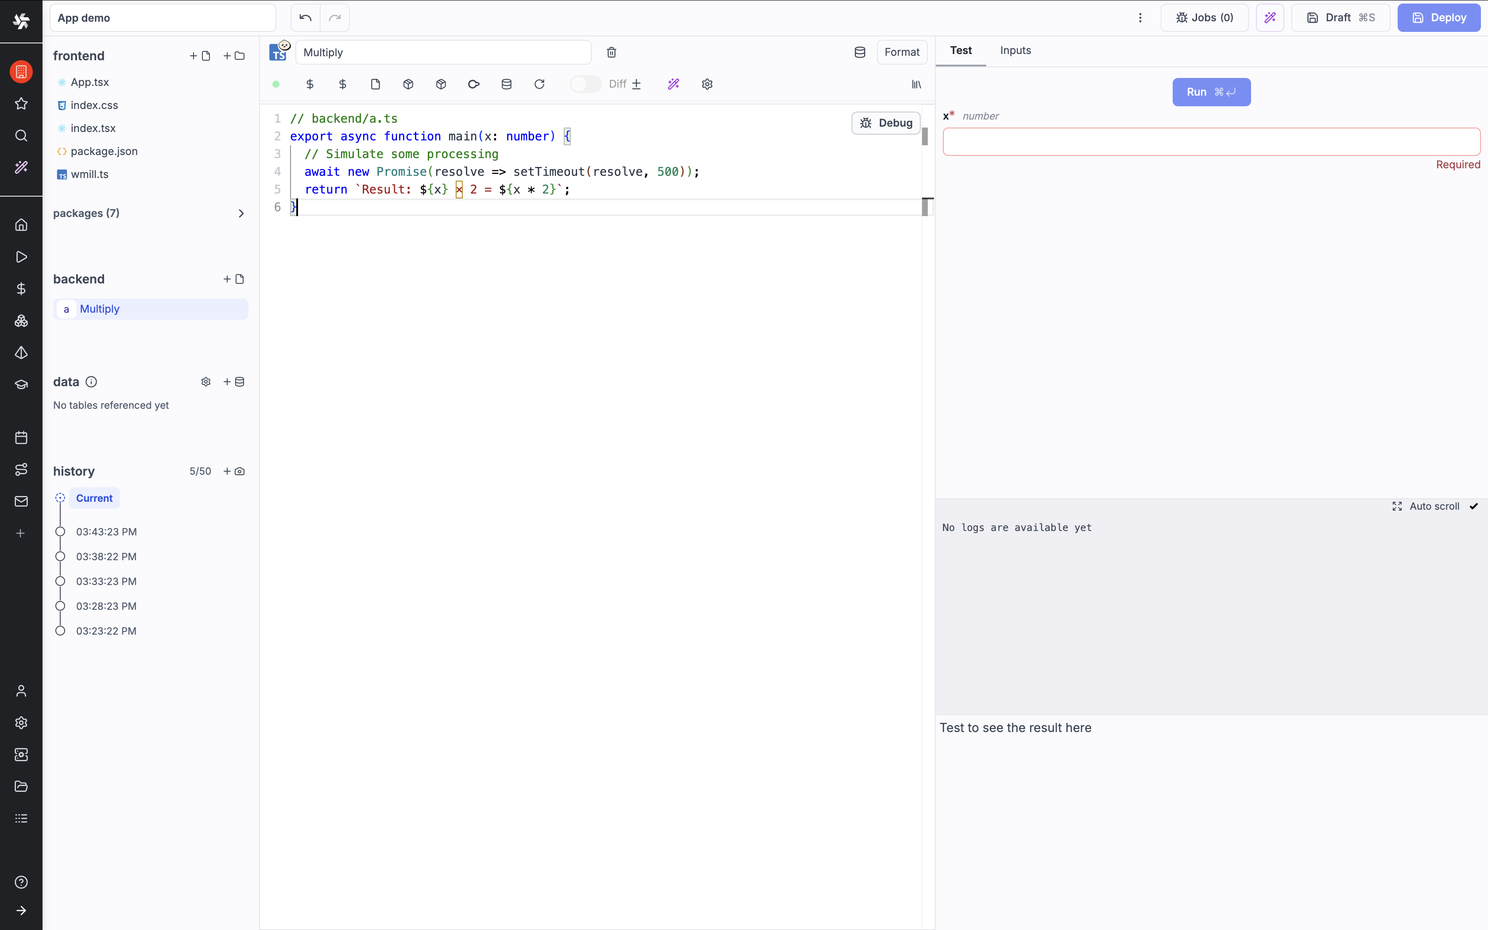Viewport: 1488px width, 930px height.
Task: Click the x number input field
Action: tap(1211, 142)
